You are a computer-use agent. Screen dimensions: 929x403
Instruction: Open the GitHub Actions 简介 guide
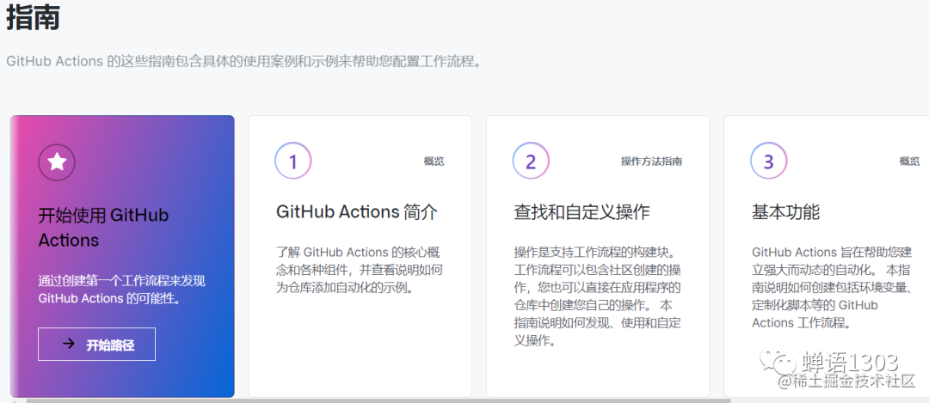click(x=357, y=212)
